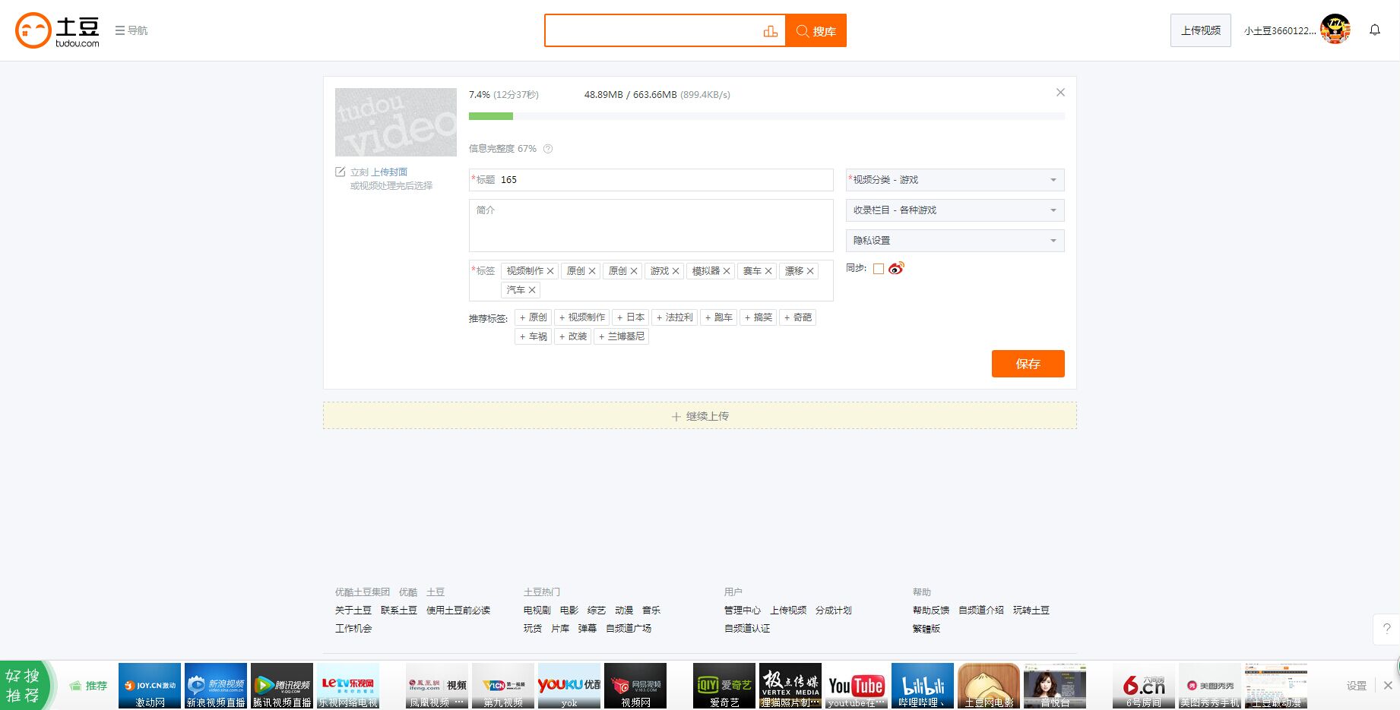Screen dimensions: 1400x710
Task: Remove the 模拟器 tag
Action: (727, 271)
